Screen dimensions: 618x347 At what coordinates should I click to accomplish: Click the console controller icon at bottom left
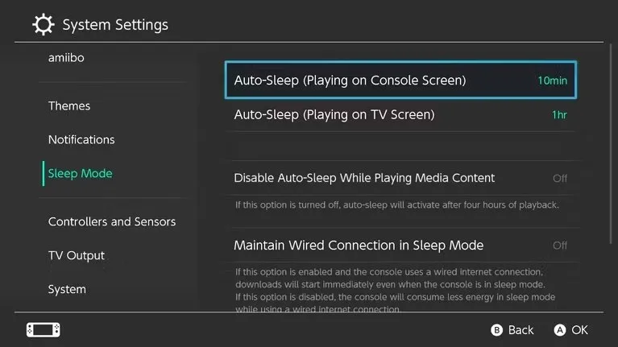[44, 330]
